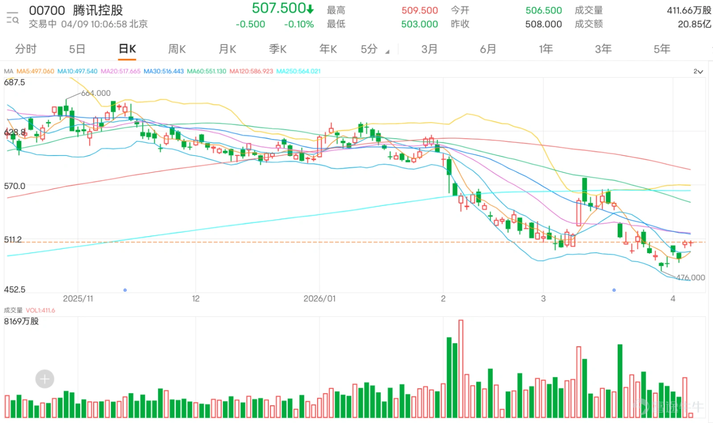This screenshot has height=423, width=713.
Task: Click the MA20:517.665 indicator label
Action: tap(120, 71)
